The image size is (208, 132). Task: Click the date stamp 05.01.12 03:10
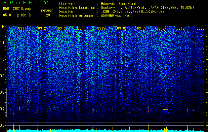click(x=17, y=15)
